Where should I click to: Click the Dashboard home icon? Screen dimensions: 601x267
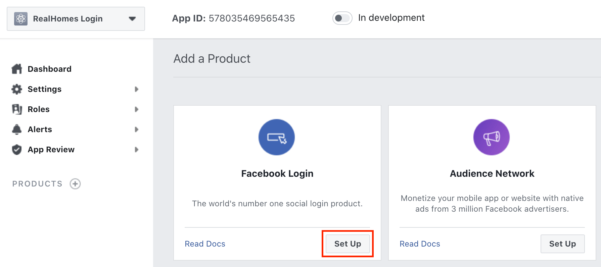17,69
